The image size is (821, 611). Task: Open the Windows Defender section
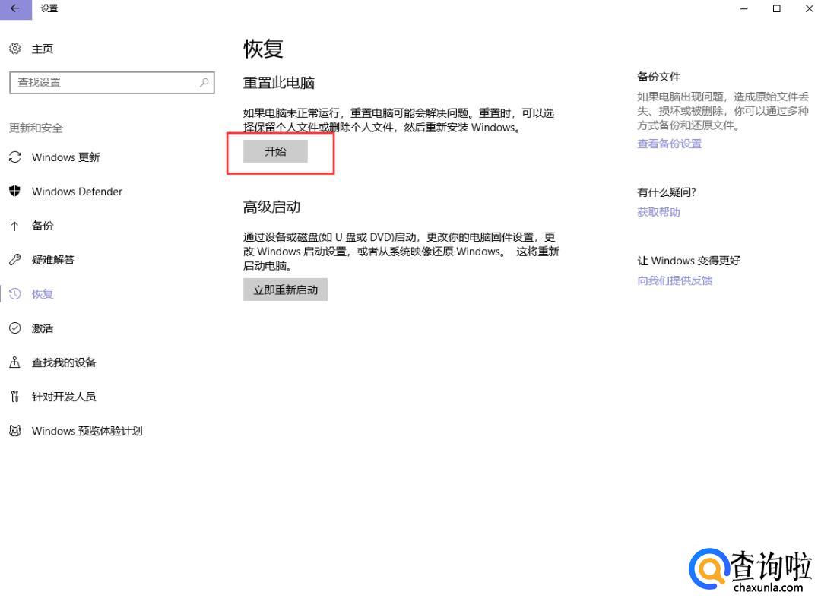(77, 192)
